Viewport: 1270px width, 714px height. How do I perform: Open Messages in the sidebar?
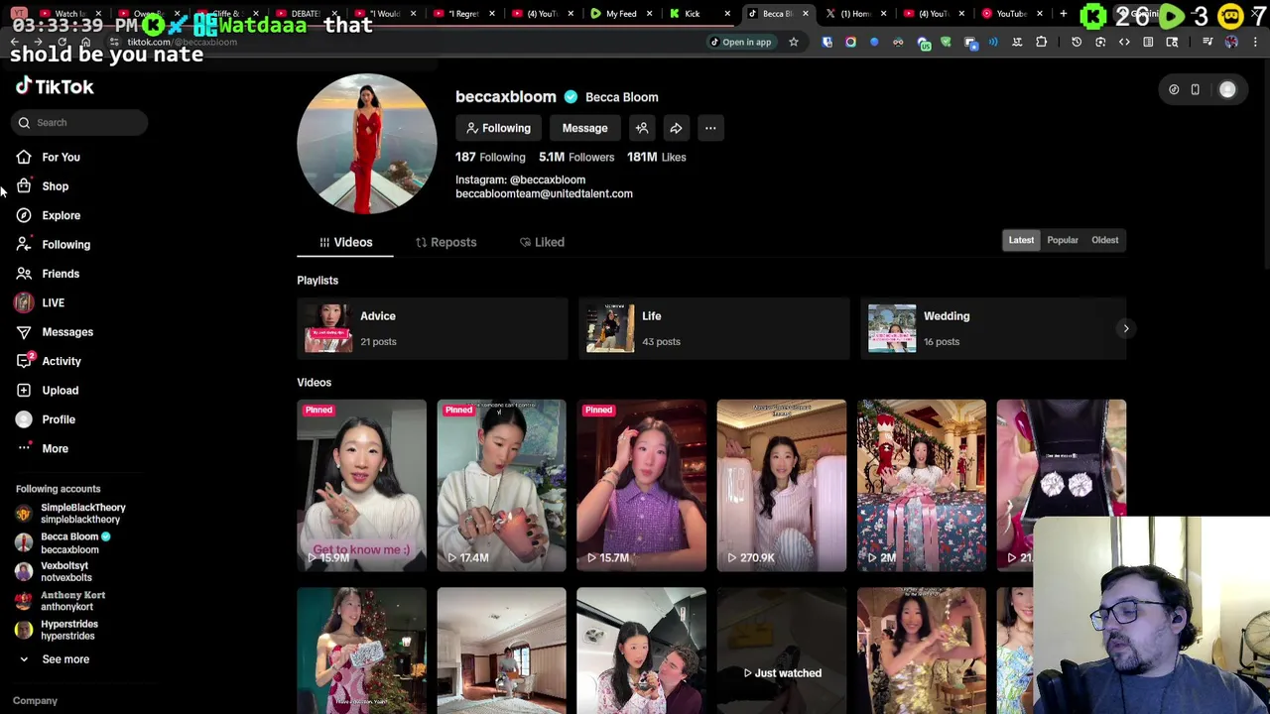pyautogui.click(x=66, y=332)
